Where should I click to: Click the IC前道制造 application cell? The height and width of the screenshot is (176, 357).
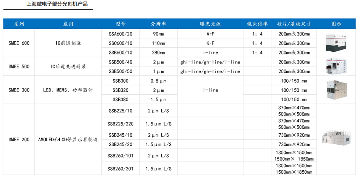click(68, 43)
